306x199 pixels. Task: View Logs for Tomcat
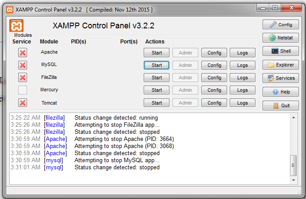click(x=243, y=103)
